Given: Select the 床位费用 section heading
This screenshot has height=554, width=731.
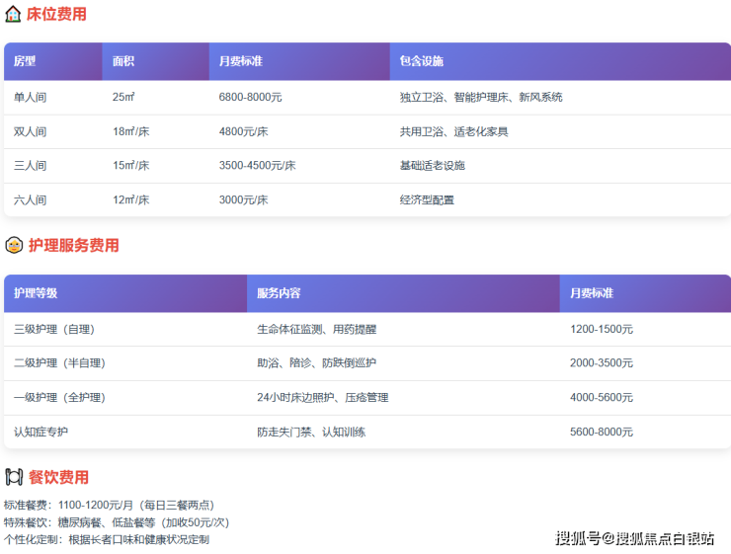Looking at the screenshot, I should (x=56, y=15).
